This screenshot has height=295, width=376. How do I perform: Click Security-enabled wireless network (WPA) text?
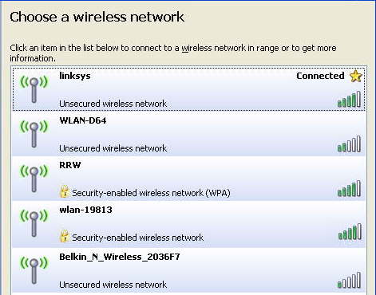[151, 193]
